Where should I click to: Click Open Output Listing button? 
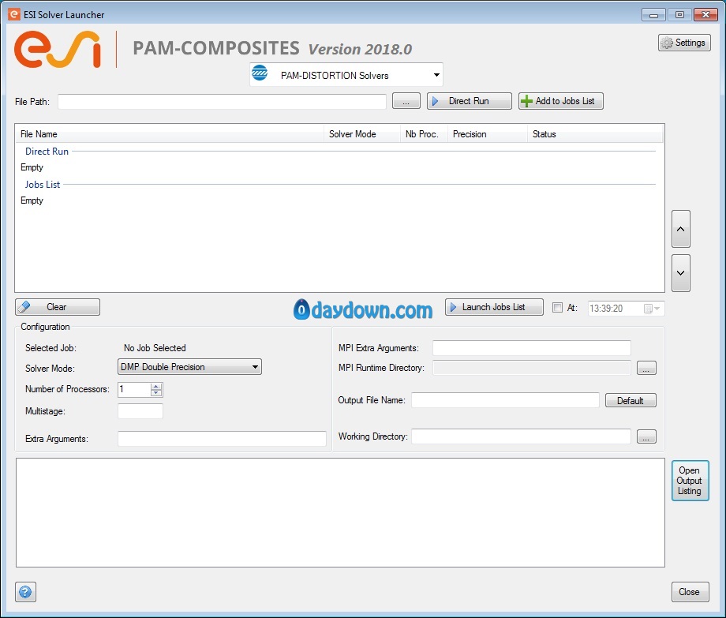690,481
